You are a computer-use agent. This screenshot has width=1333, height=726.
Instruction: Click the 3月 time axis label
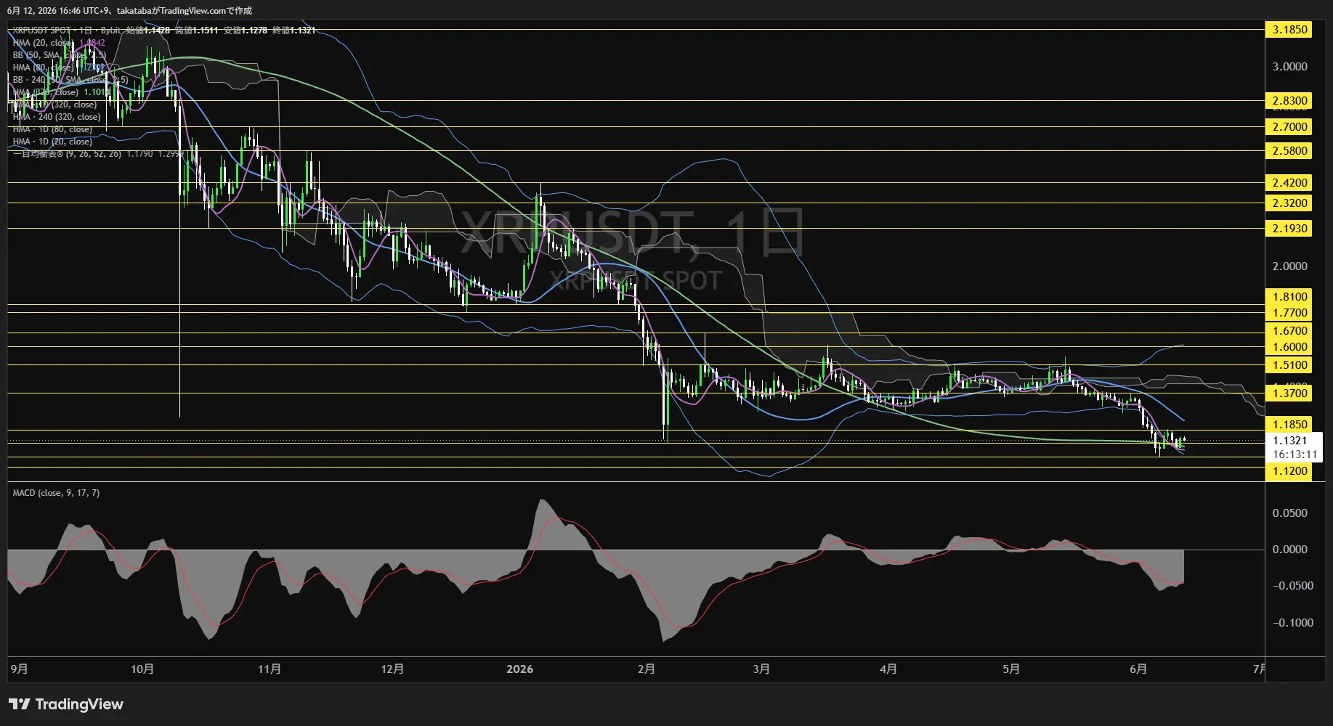[x=761, y=669]
